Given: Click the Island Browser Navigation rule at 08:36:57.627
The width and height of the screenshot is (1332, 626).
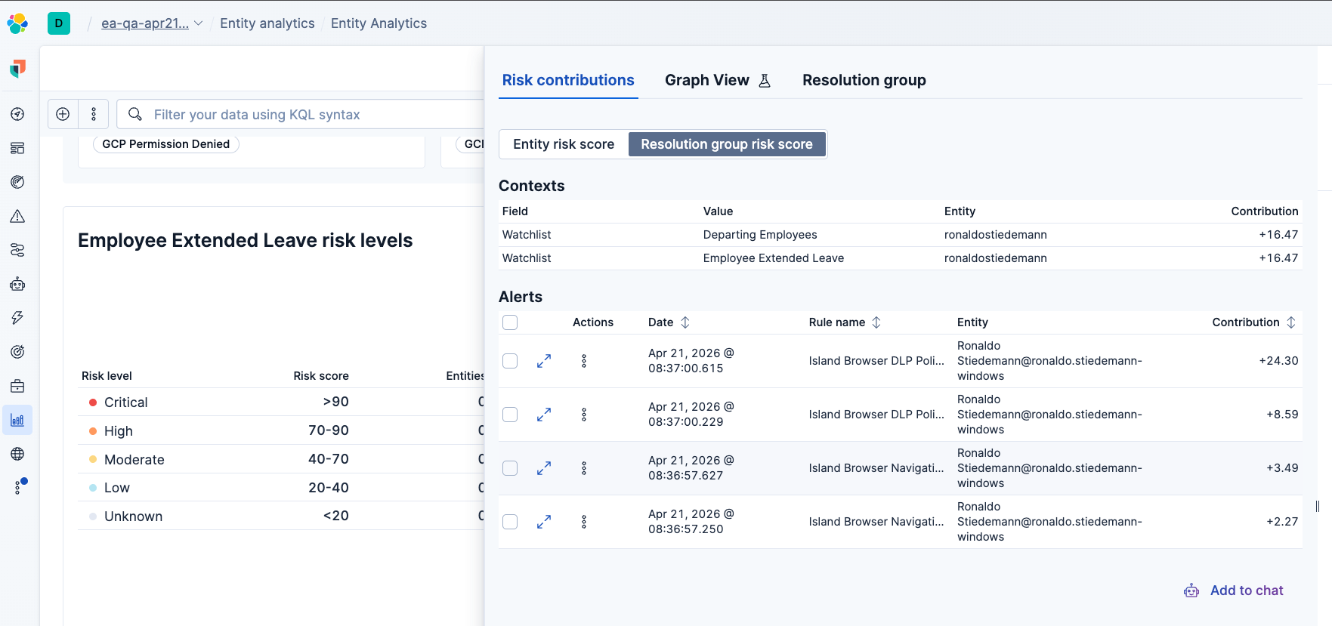Looking at the screenshot, I should coord(876,468).
